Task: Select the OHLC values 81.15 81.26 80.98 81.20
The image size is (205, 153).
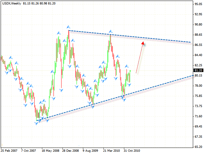Action: [x=39, y=4]
